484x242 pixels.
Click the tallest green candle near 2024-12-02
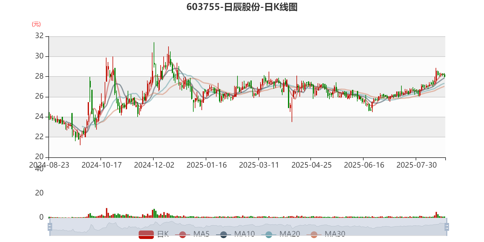154,54
